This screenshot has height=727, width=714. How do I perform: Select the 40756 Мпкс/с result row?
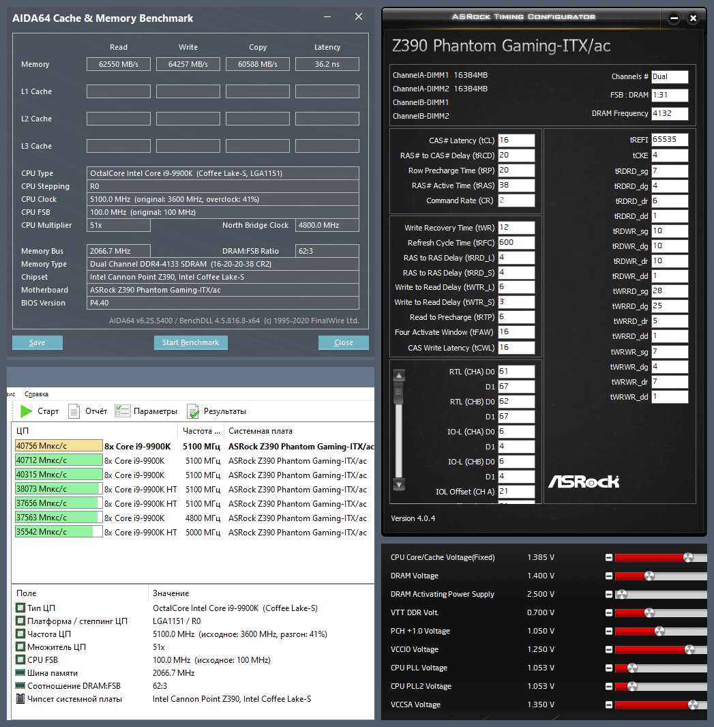pyautogui.click(x=195, y=446)
